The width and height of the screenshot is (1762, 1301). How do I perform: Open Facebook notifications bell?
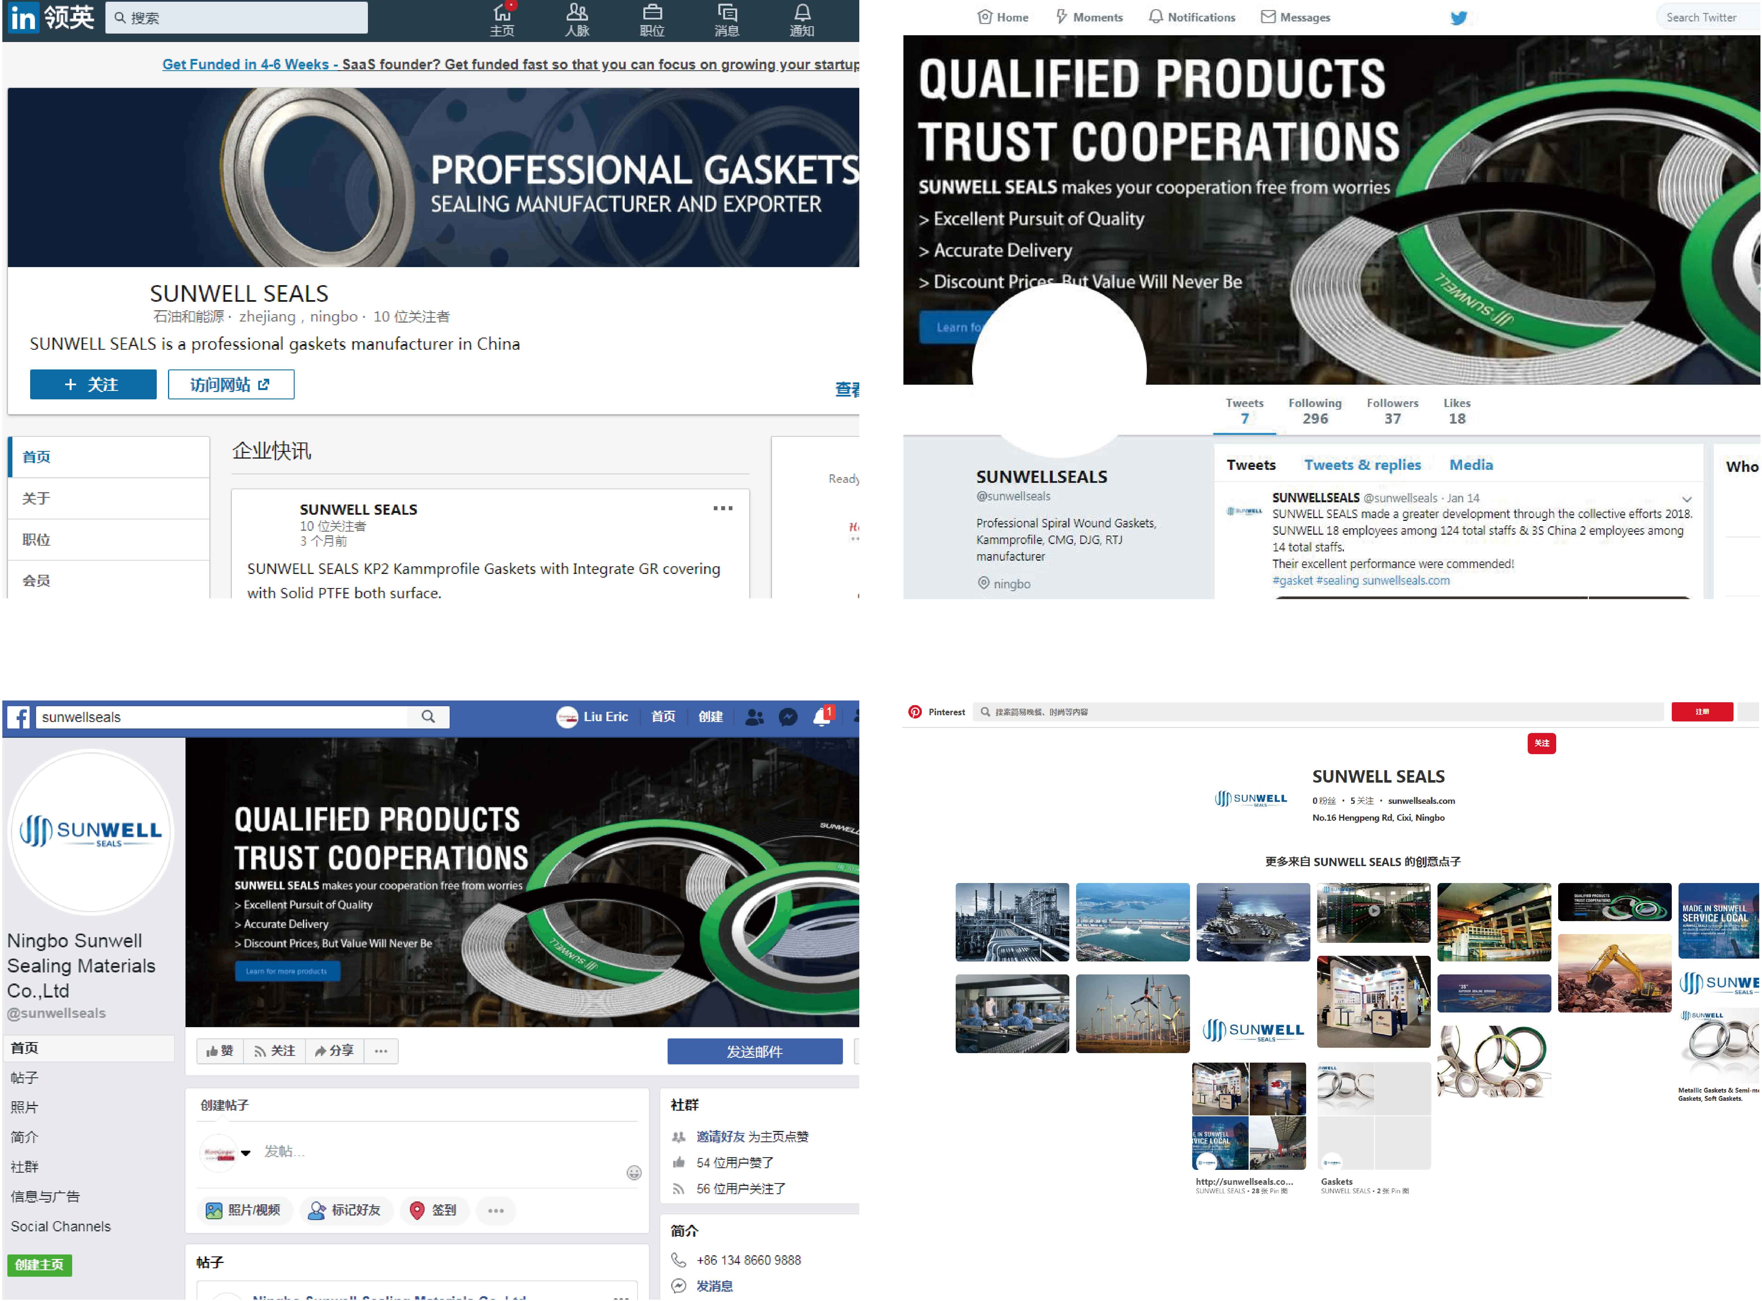coord(822,717)
